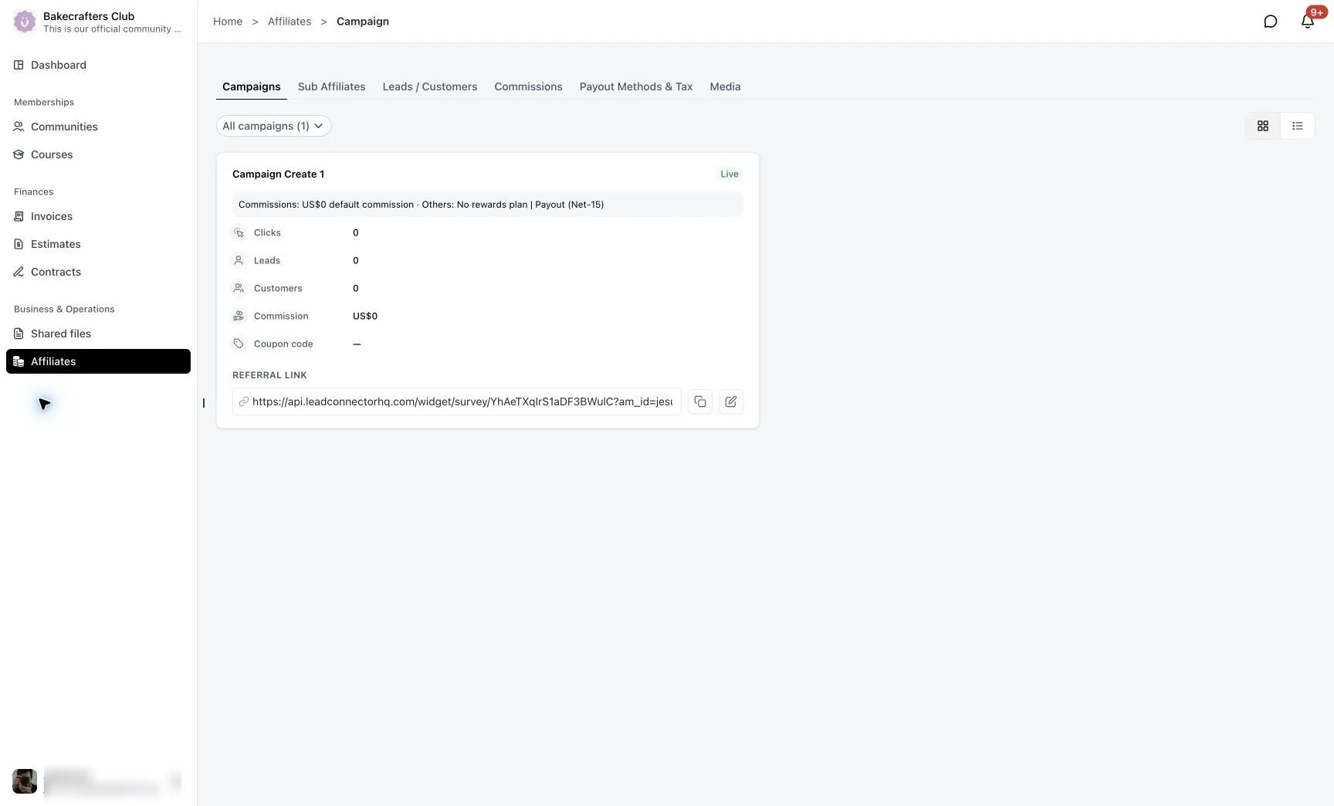This screenshot has height=806, width=1334.
Task: Open Payout Methods & Tax tab
Action: [x=636, y=86]
